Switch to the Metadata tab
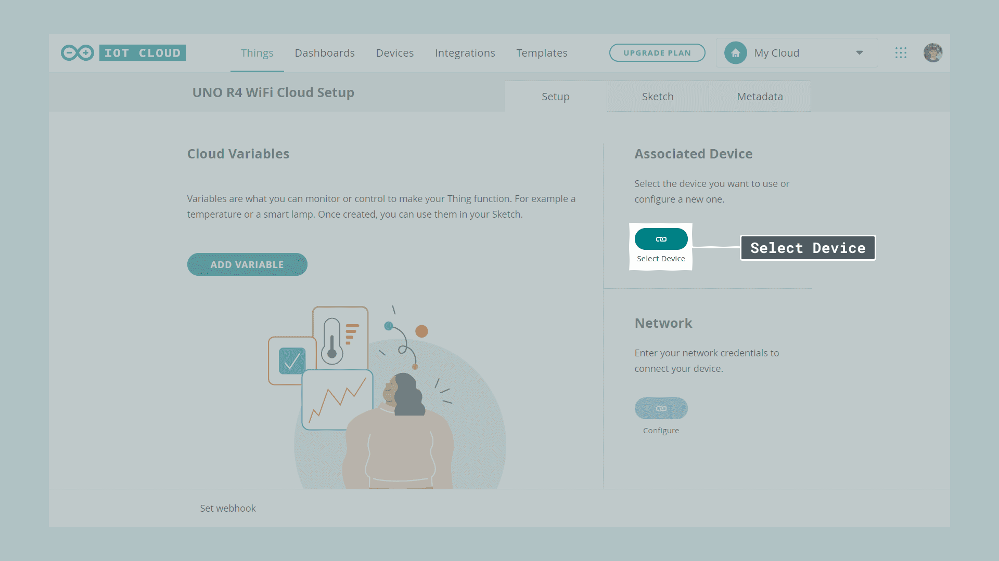This screenshot has width=999, height=561. pyautogui.click(x=760, y=97)
